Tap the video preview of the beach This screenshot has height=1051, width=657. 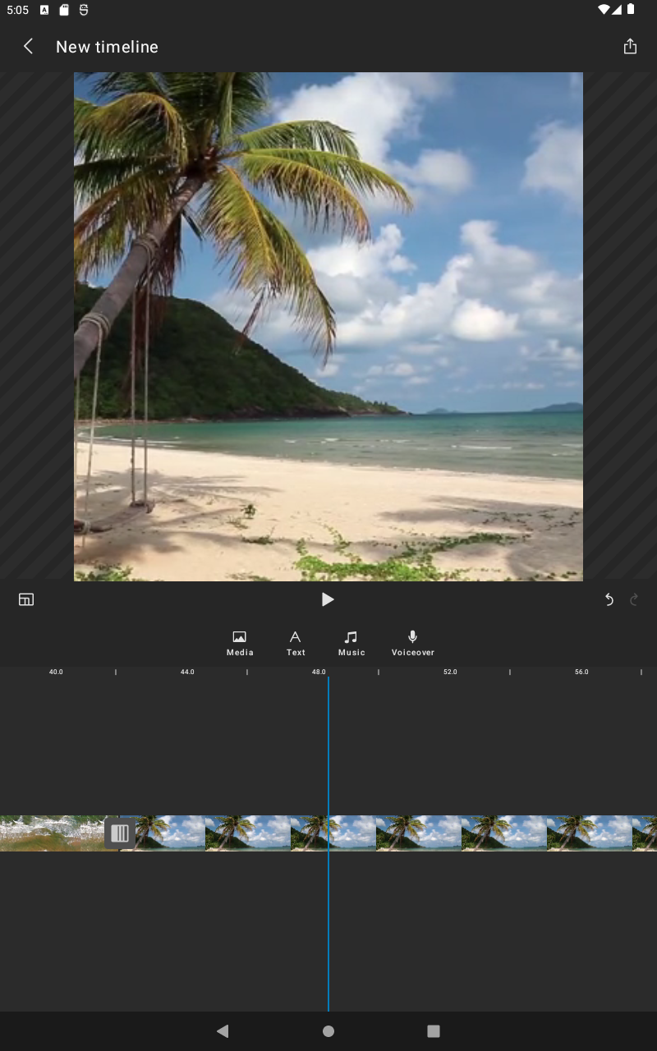tap(328, 327)
